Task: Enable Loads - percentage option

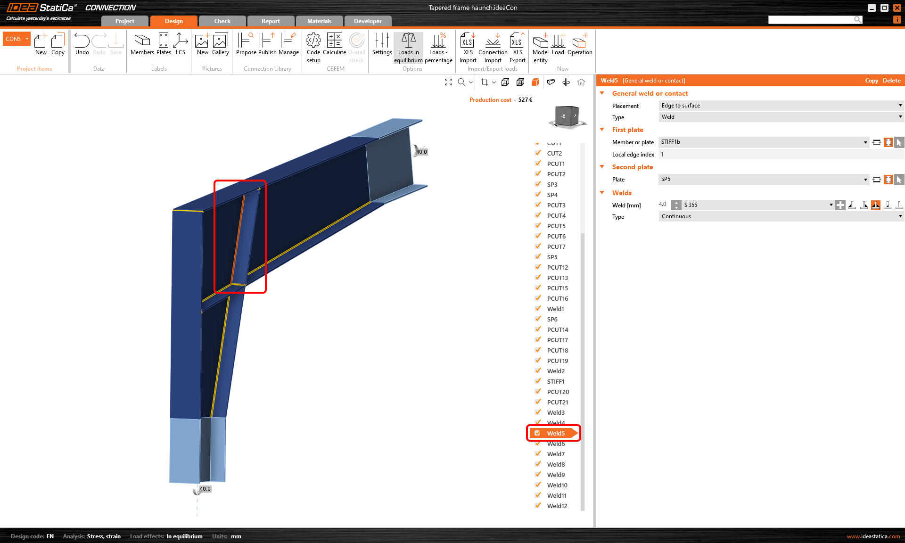Action: click(438, 47)
